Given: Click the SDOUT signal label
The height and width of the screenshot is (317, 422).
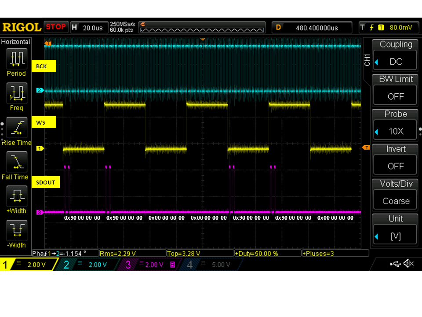Looking at the screenshot, I should 45,182.
